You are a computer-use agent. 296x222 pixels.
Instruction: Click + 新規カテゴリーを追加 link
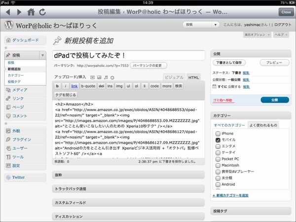230,195
